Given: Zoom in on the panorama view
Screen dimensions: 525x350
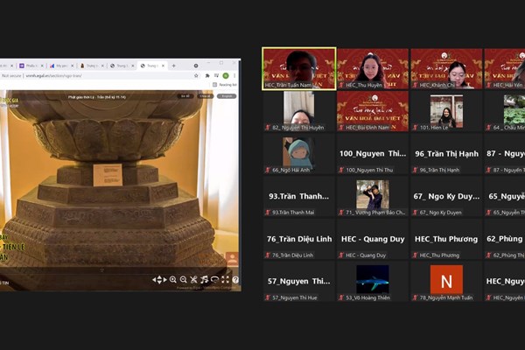Looking at the screenshot, I should pos(173,280).
